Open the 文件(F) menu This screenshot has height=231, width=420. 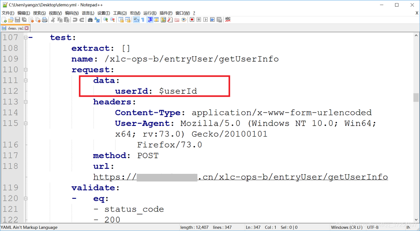click(x=8, y=13)
